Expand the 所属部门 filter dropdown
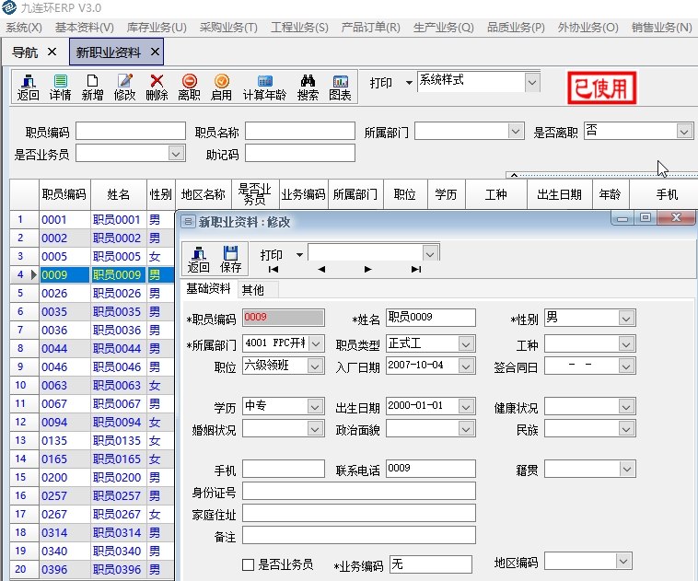698x581 pixels. (515, 132)
